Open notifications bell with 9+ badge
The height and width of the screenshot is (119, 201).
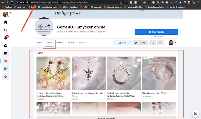pos(6,37)
